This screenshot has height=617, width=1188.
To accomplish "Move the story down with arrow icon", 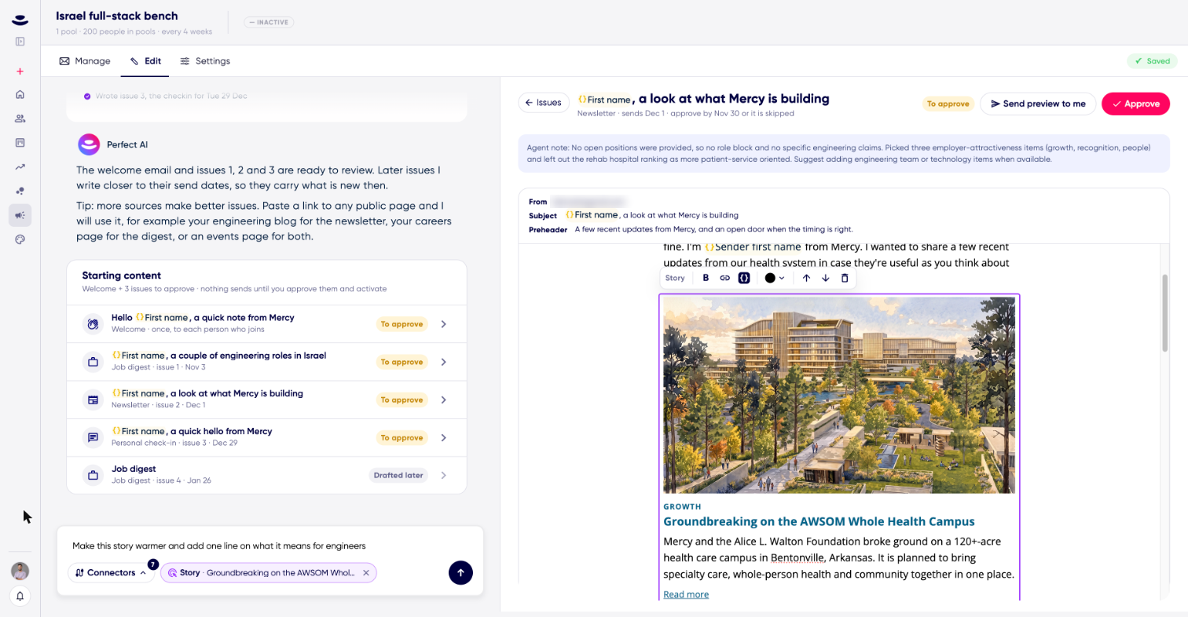I will (x=826, y=278).
